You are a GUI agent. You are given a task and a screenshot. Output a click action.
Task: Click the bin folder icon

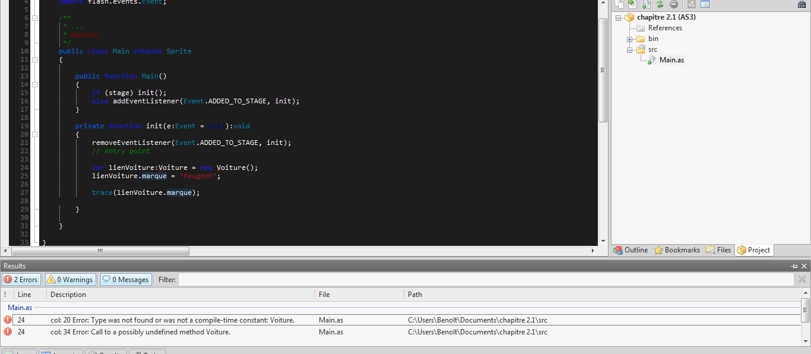tap(641, 39)
